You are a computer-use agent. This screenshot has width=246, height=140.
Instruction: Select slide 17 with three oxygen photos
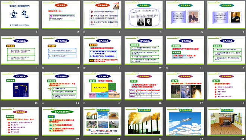click(x=185, y=86)
